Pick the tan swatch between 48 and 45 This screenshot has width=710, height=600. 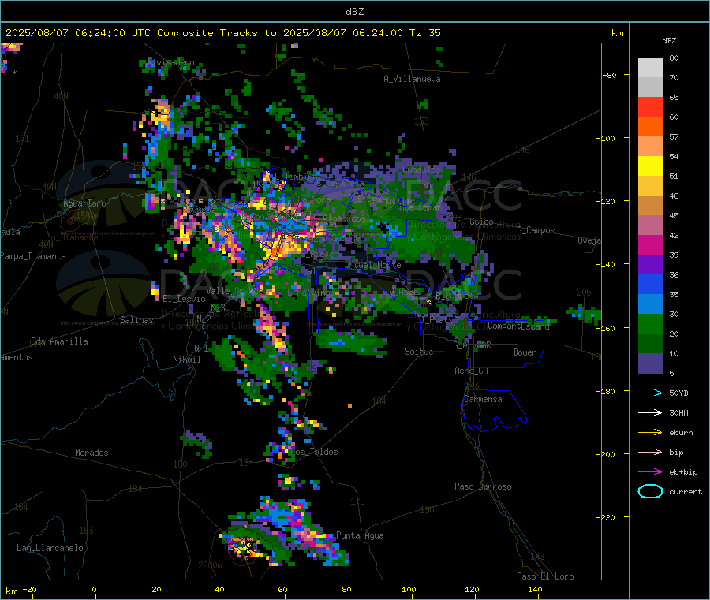(650, 206)
